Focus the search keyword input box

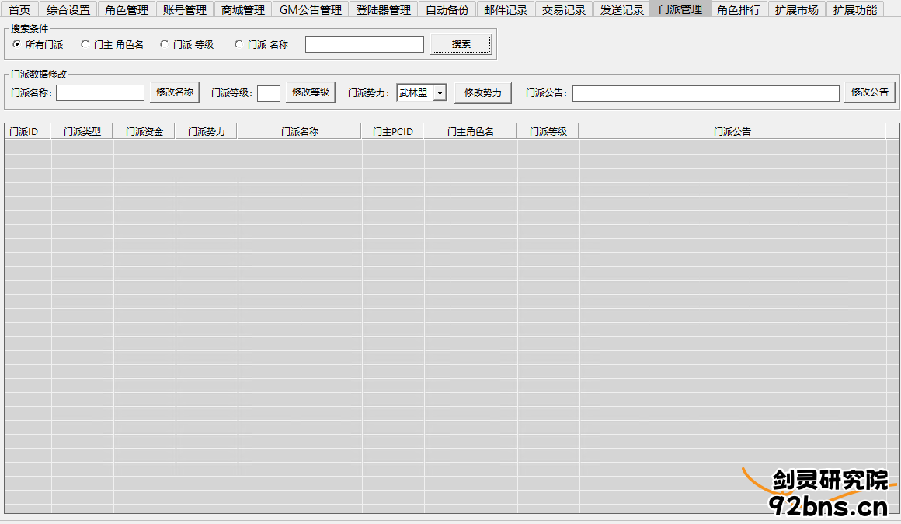[364, 44]
